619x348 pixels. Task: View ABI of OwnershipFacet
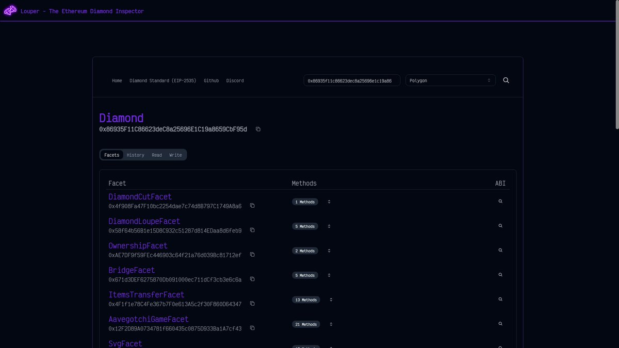tap(500, 251)
